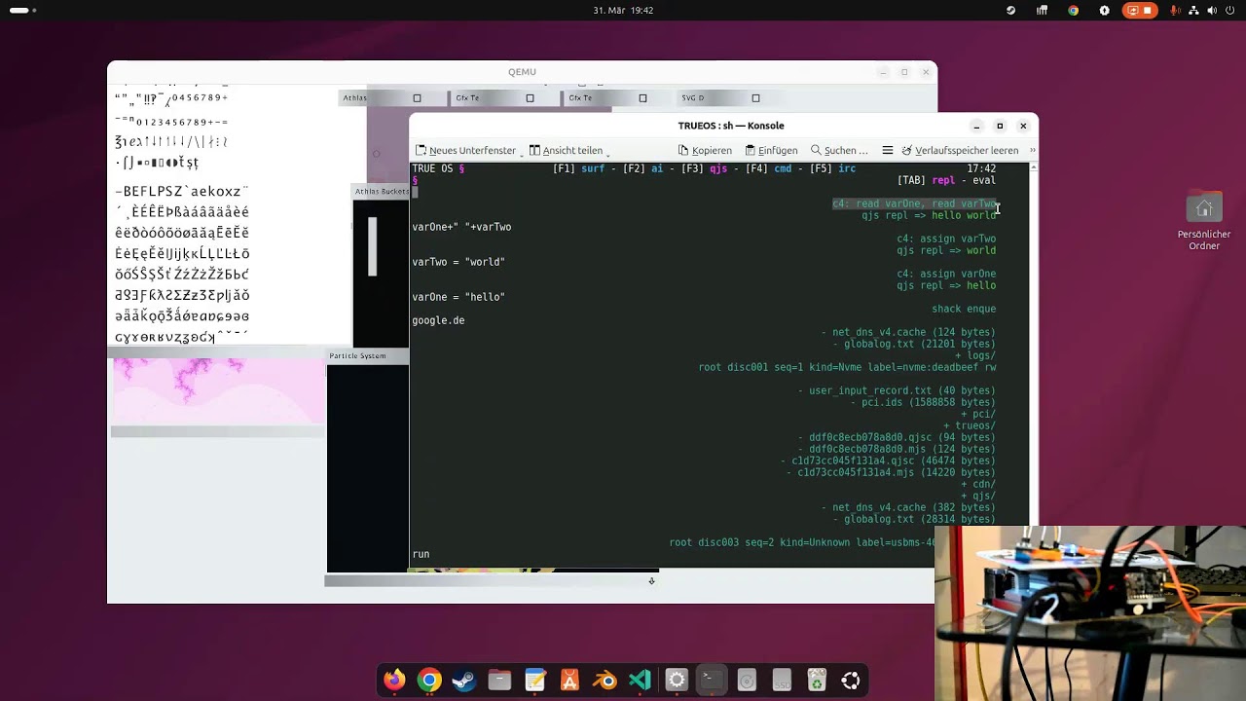
Task: Open the bar-chart tray indicator
Action: coord(1043,11)
